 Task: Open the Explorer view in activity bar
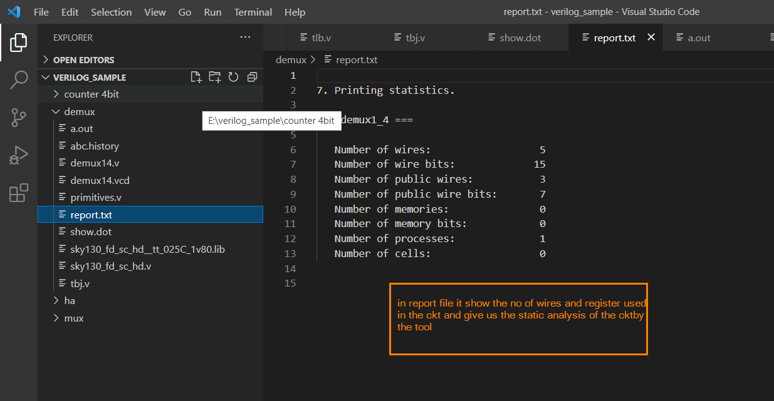19,43
